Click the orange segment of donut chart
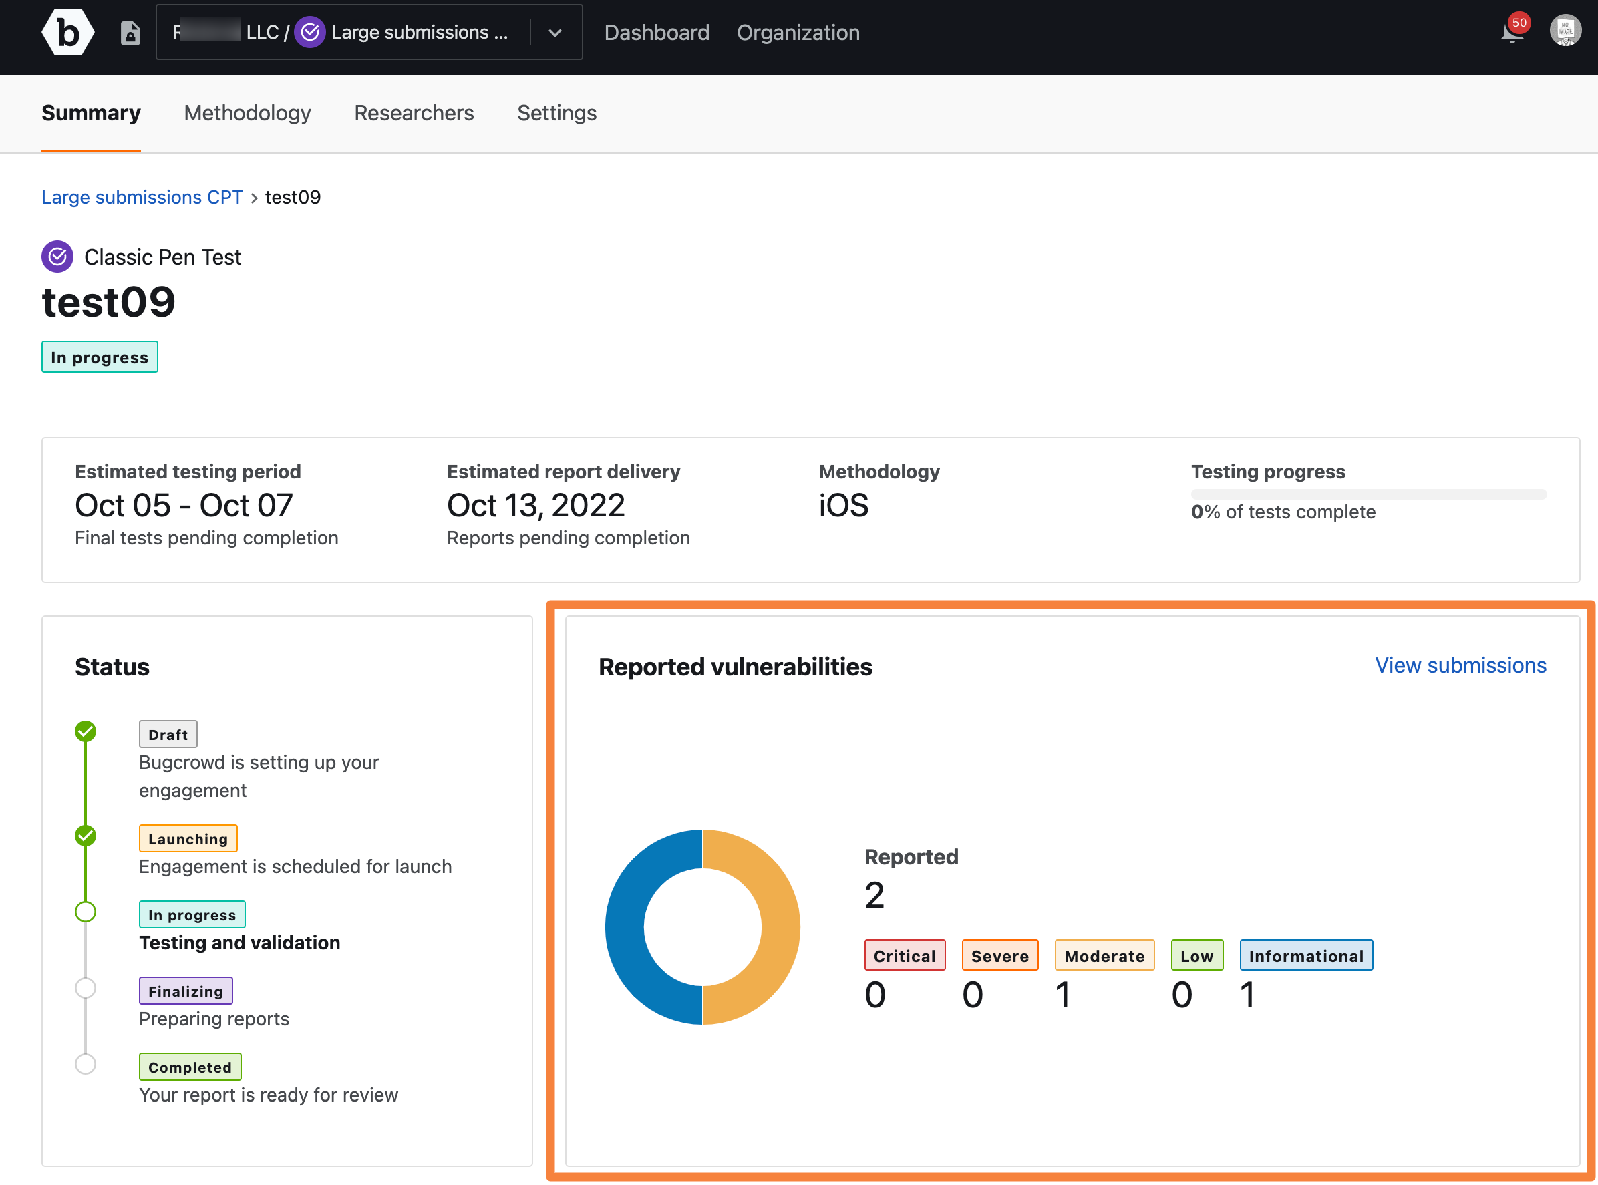1598x1185 pixels. (x=780, y=927)
